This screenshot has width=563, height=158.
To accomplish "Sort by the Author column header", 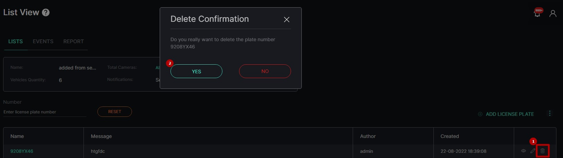I will [x=368, y=136].
